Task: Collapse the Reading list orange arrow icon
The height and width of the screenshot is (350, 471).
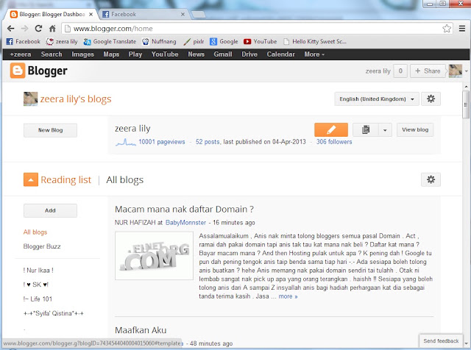Action: (x=31, y=179)
